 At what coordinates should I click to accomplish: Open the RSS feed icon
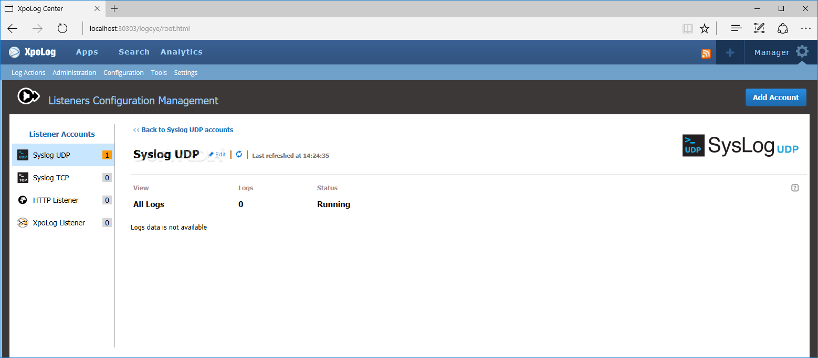pos(706,53)
